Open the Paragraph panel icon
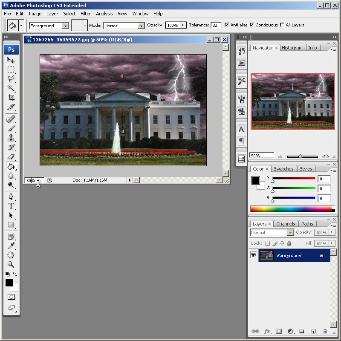Viewport: 341px width, 341px height. click(x=241, y=141)
